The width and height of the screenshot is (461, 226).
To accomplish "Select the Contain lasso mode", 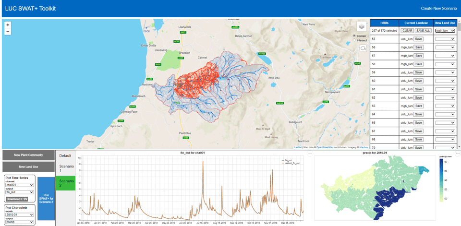I will coord(354,36).
